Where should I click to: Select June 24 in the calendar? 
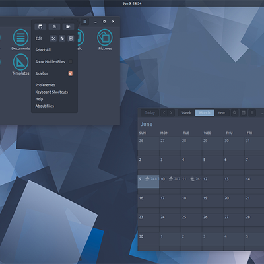[x=170, y=220]
